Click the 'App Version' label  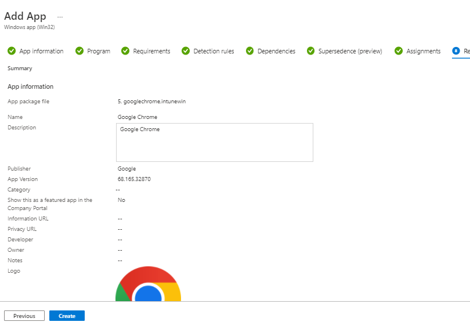tap(23, 179)
